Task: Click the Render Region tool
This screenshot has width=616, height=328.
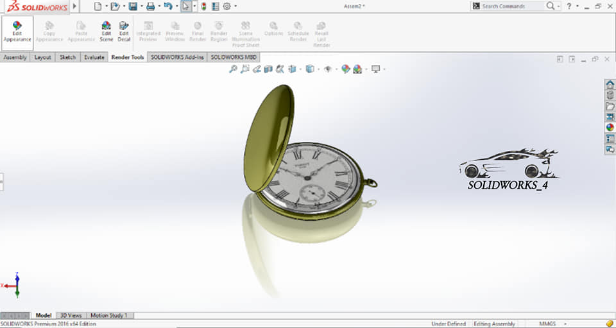Action: pos(219,31)
